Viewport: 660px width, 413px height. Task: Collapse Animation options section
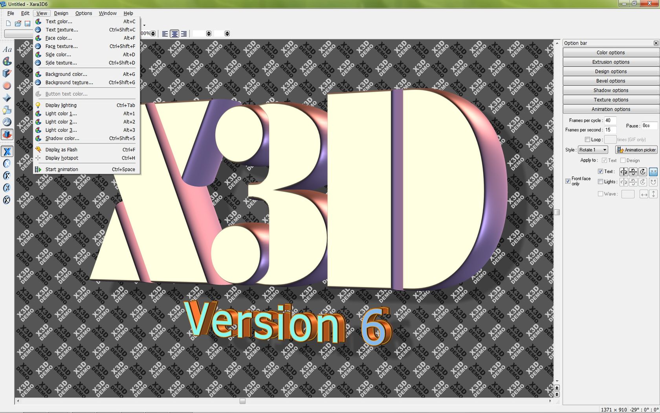tap(611, 109)
